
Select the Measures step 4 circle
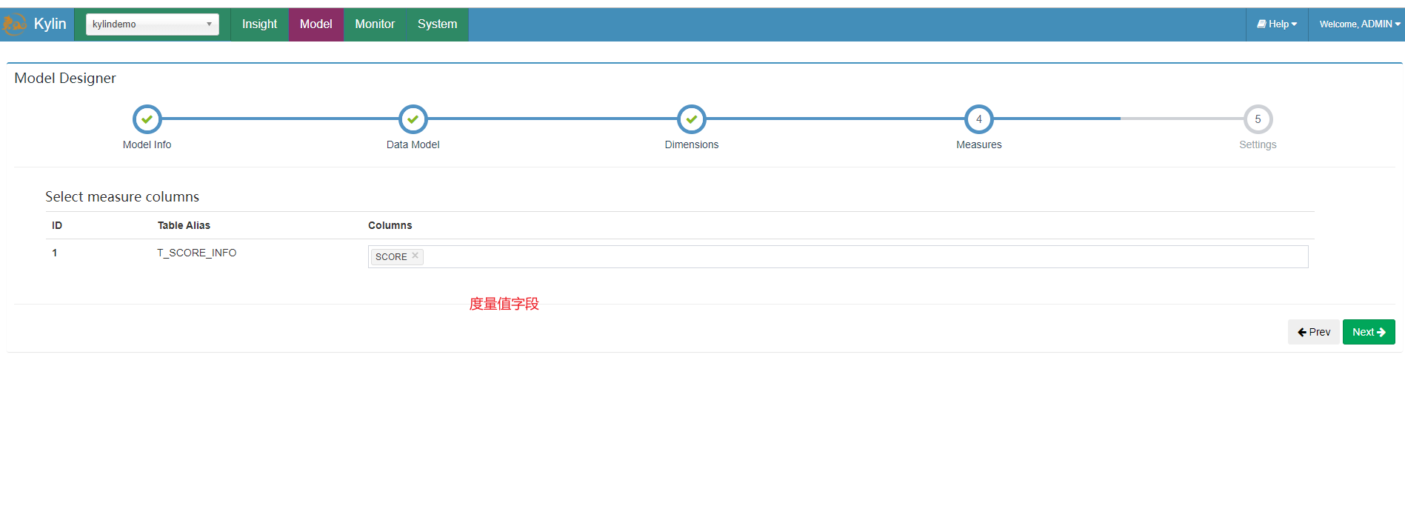(979, 119)
